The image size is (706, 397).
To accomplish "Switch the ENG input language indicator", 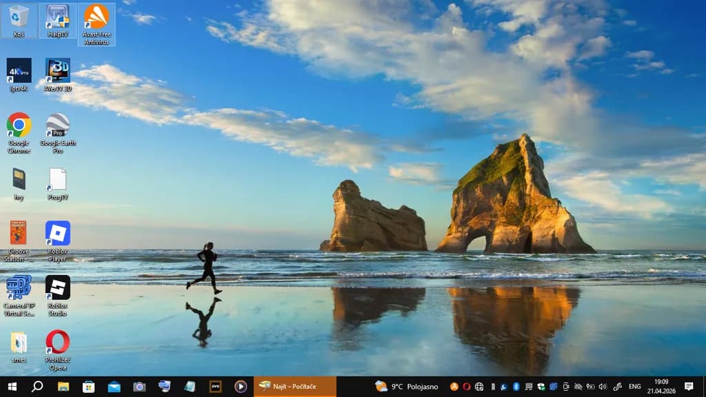I will coord(634,387).
